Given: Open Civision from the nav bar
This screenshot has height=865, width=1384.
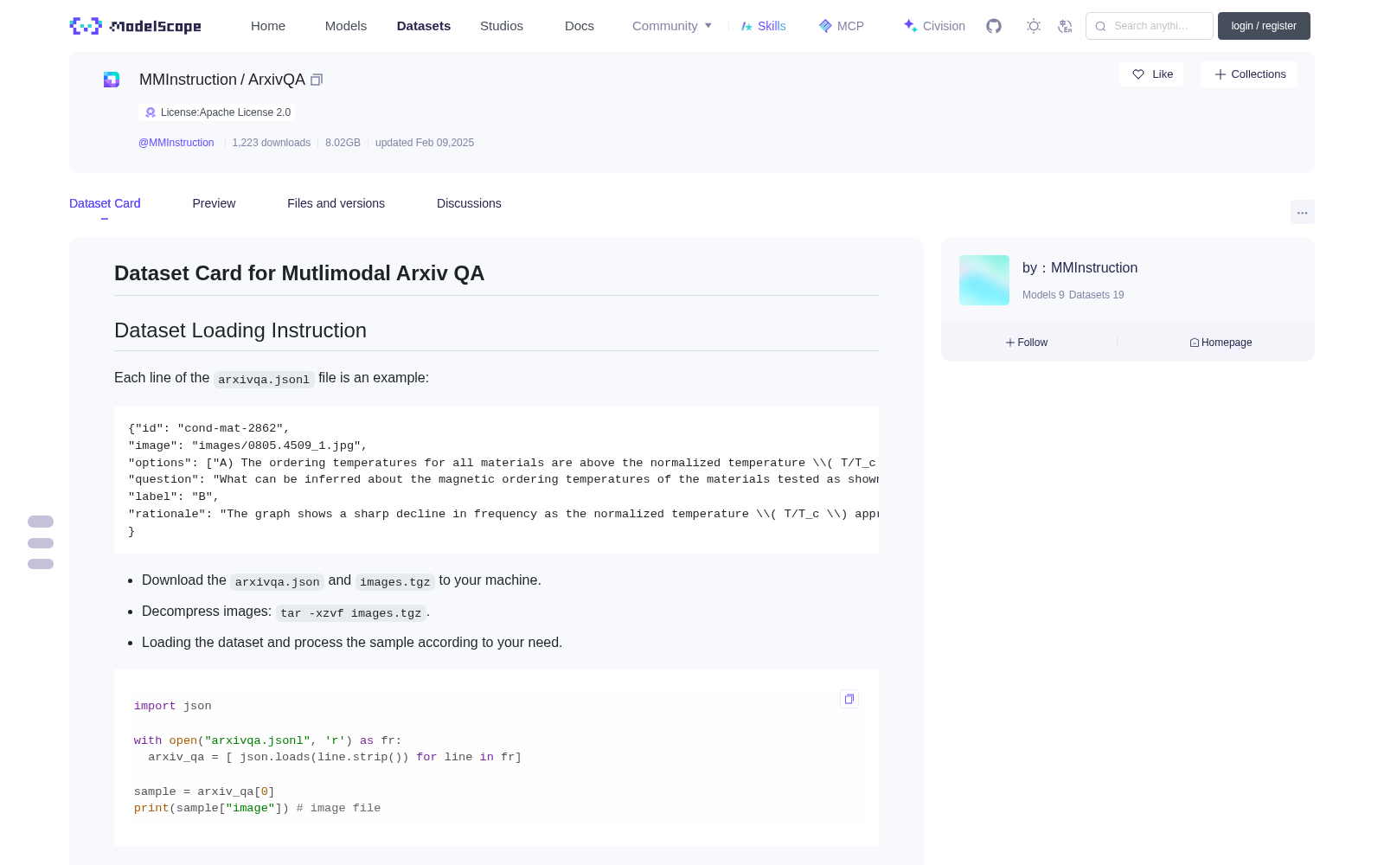Looking at the screenshot, I should [934, 26].
